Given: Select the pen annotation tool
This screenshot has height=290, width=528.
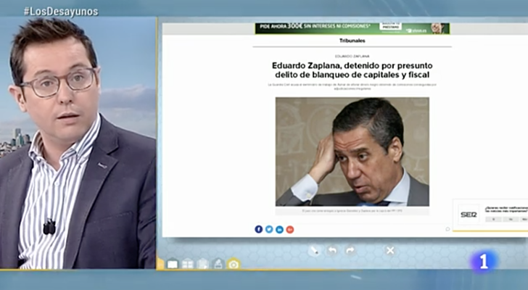Looking at the screenshot, I should tap(315, 251).
